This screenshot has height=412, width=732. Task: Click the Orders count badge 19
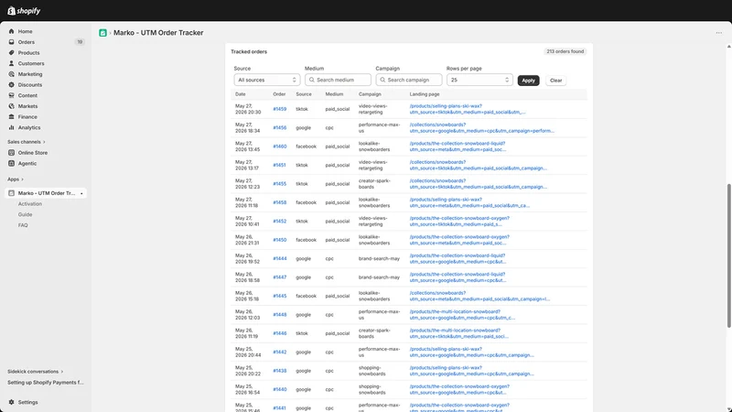(x=80, y=42)
